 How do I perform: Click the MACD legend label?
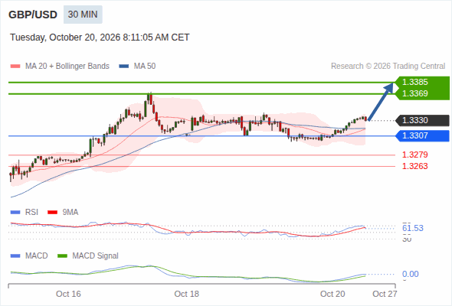37,256
